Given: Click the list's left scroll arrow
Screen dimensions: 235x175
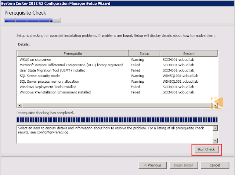Looking at the screenshot, I should pyautogui.click(x=20, y=105).
